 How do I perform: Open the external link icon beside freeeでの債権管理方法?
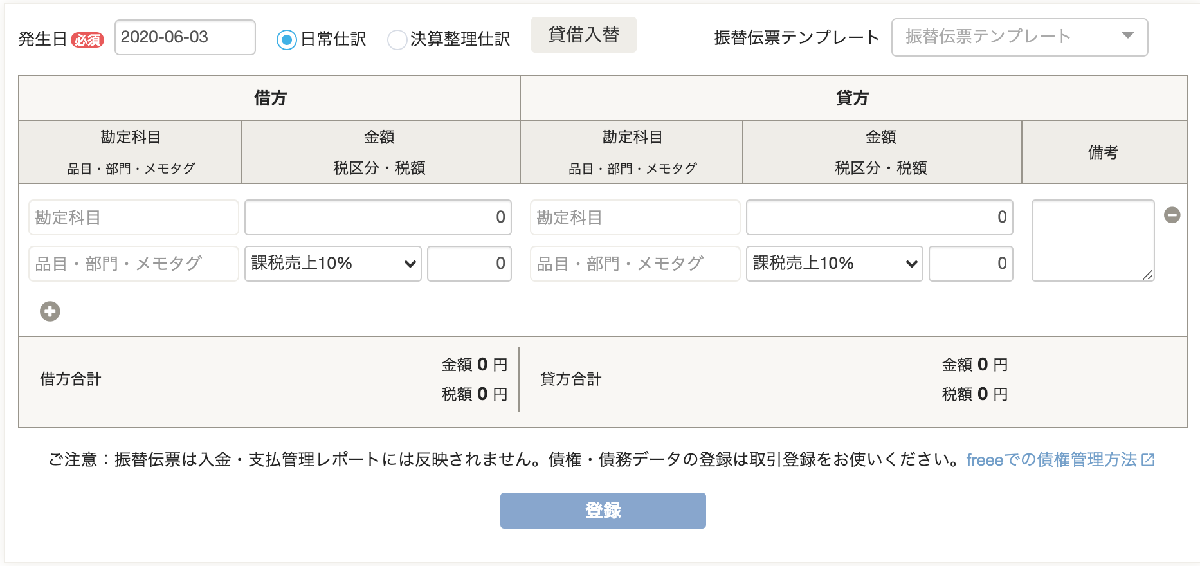[x=1149, y=460]
